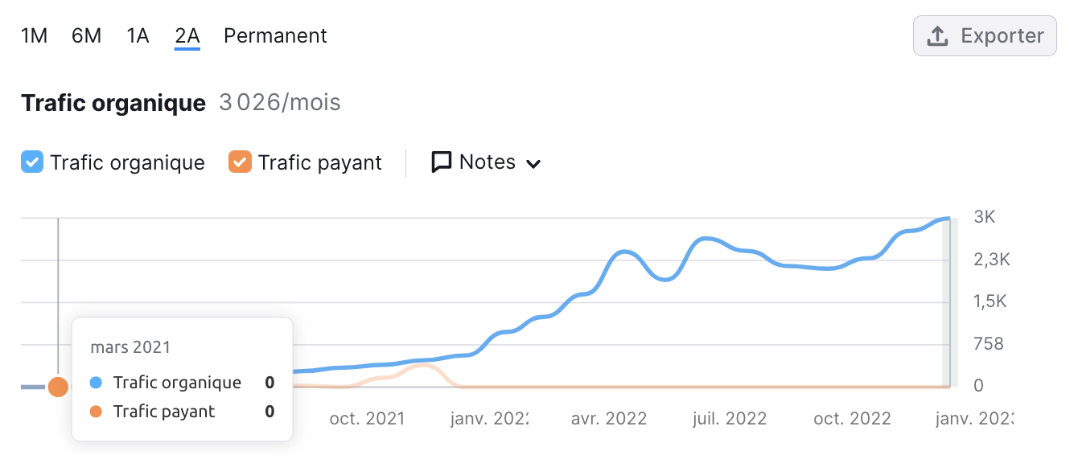Click the orange dot beside Trafic payant in tooltip

tap(96, 412)
